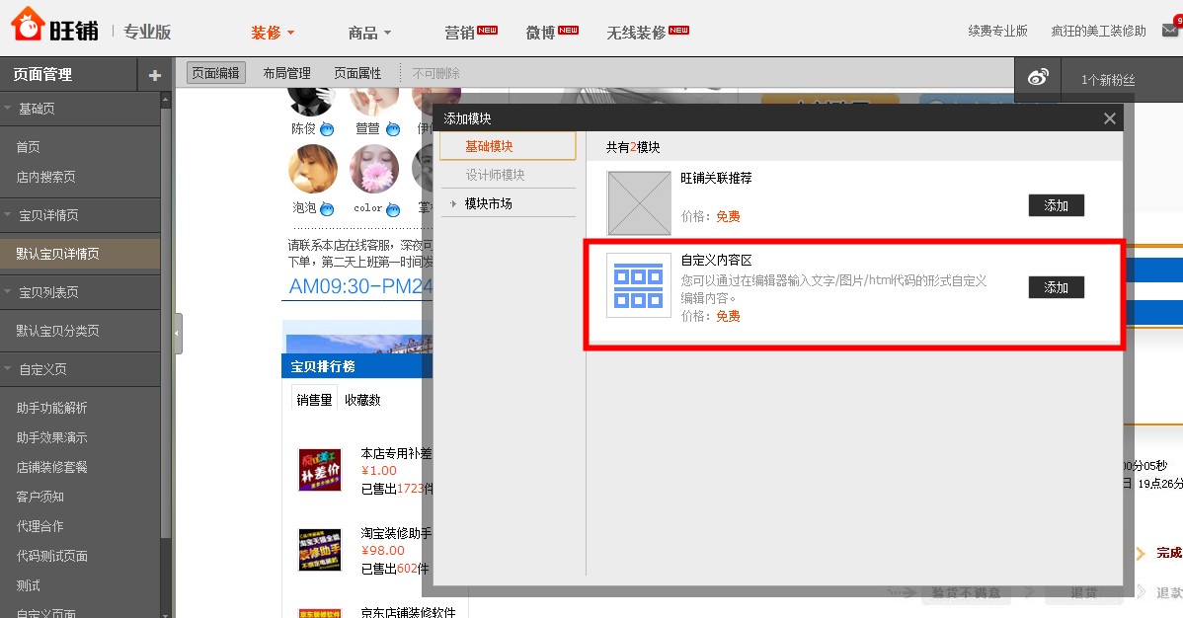Click 添加 to add 自定义内容区 module
Screen dimensions: 1183x618
(x=1056, y=287)
